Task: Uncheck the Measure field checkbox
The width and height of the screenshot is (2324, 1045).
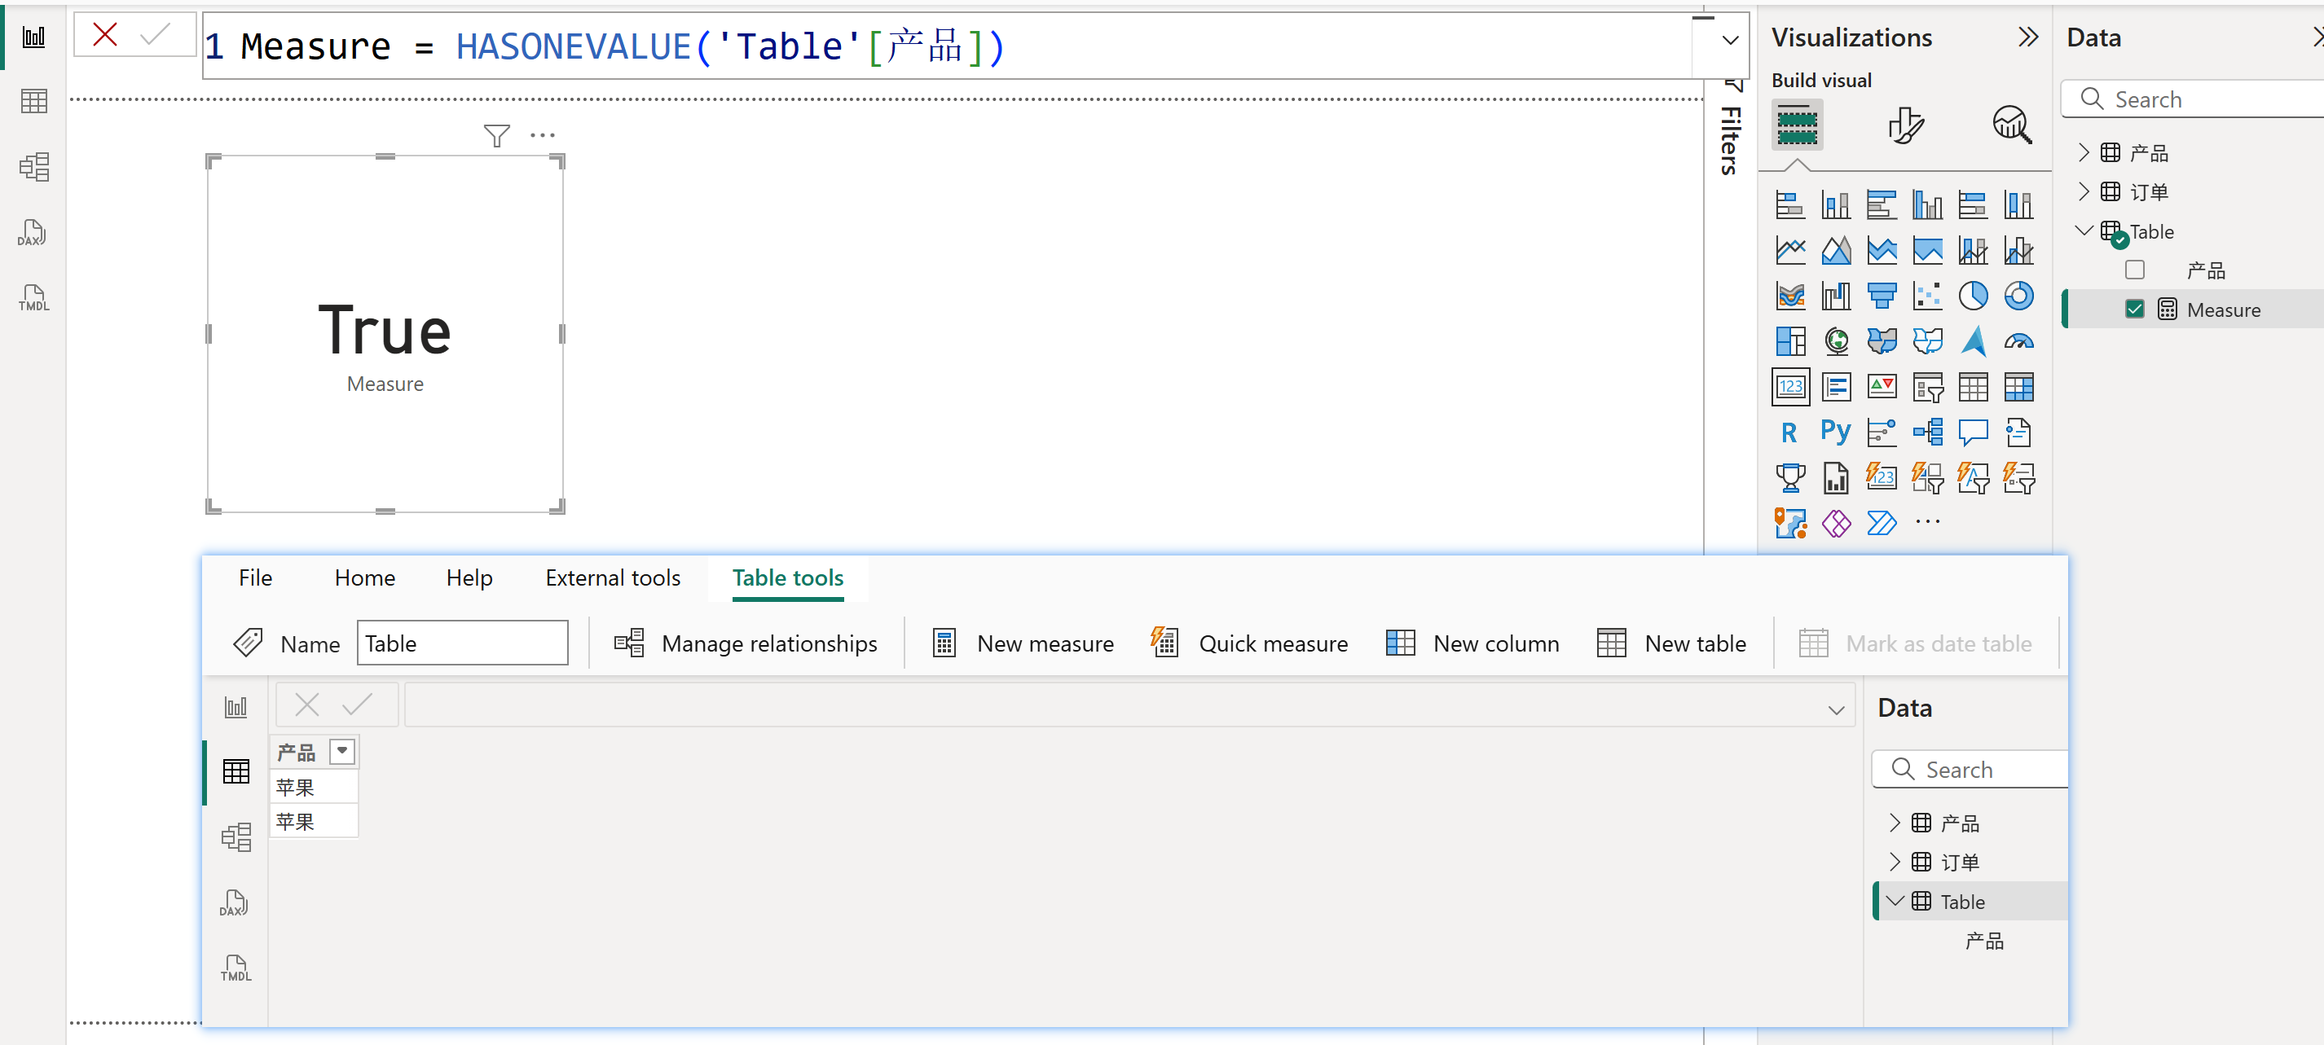Action: coord(2135,310)
